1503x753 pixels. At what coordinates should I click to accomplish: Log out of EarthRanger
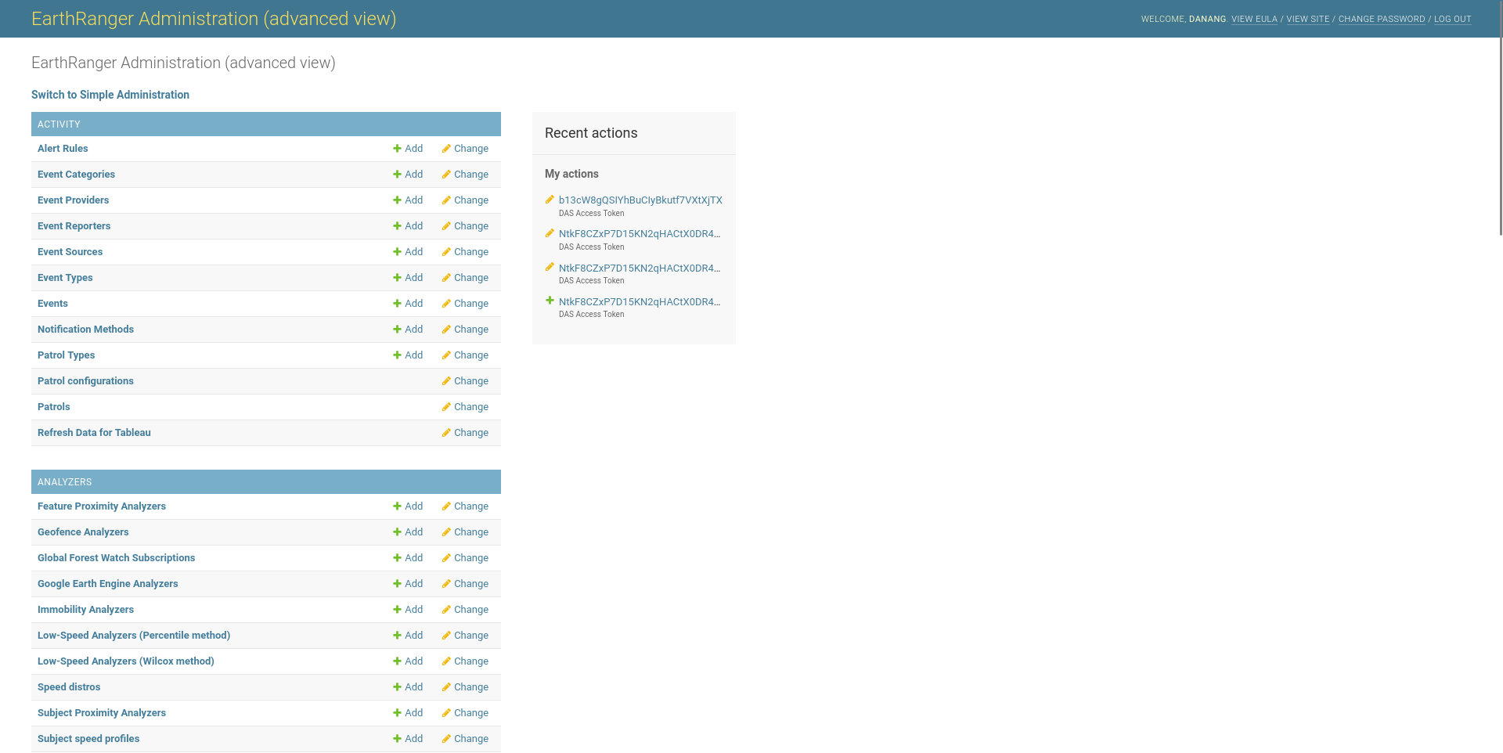click(1453, 19)
